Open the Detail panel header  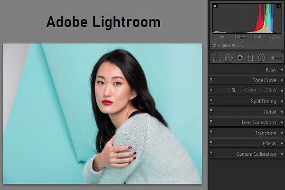tap(247, 112)
